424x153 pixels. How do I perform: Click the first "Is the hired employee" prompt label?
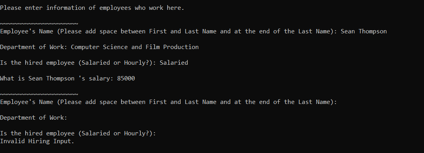click(x=78, y=63)
